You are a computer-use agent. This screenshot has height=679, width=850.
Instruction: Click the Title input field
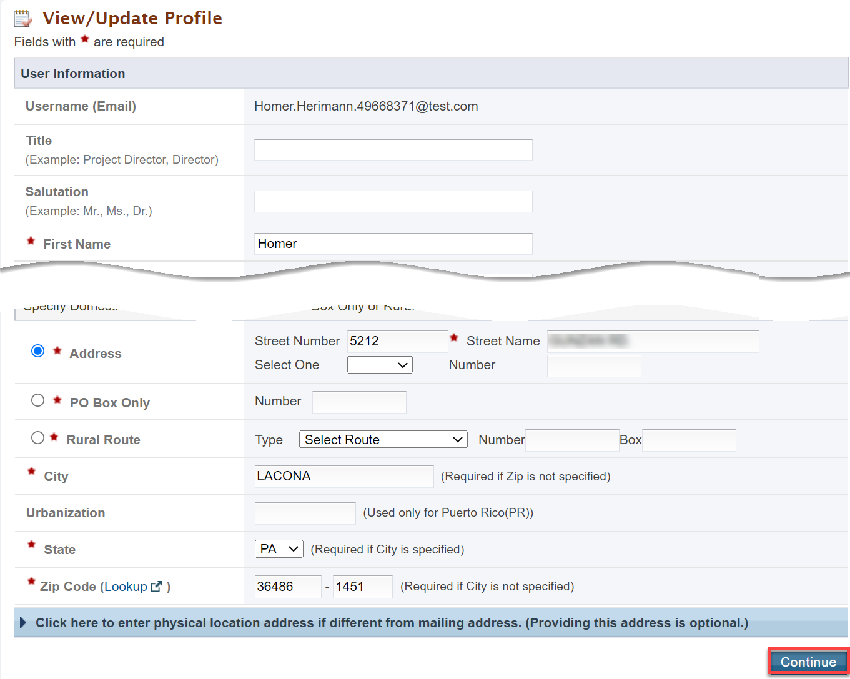(x=393, y=150)
